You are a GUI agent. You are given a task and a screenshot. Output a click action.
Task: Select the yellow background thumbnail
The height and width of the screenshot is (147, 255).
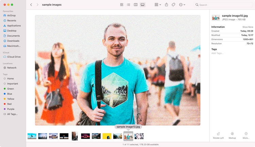pyautogui.click(x=107, y=136)
